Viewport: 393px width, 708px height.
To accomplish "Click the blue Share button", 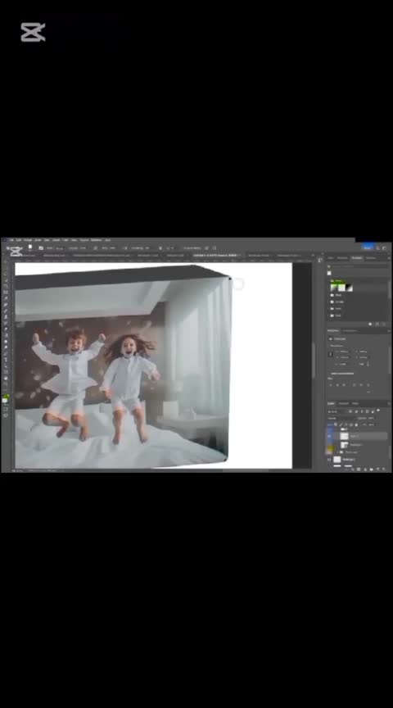I will [368, 247].
